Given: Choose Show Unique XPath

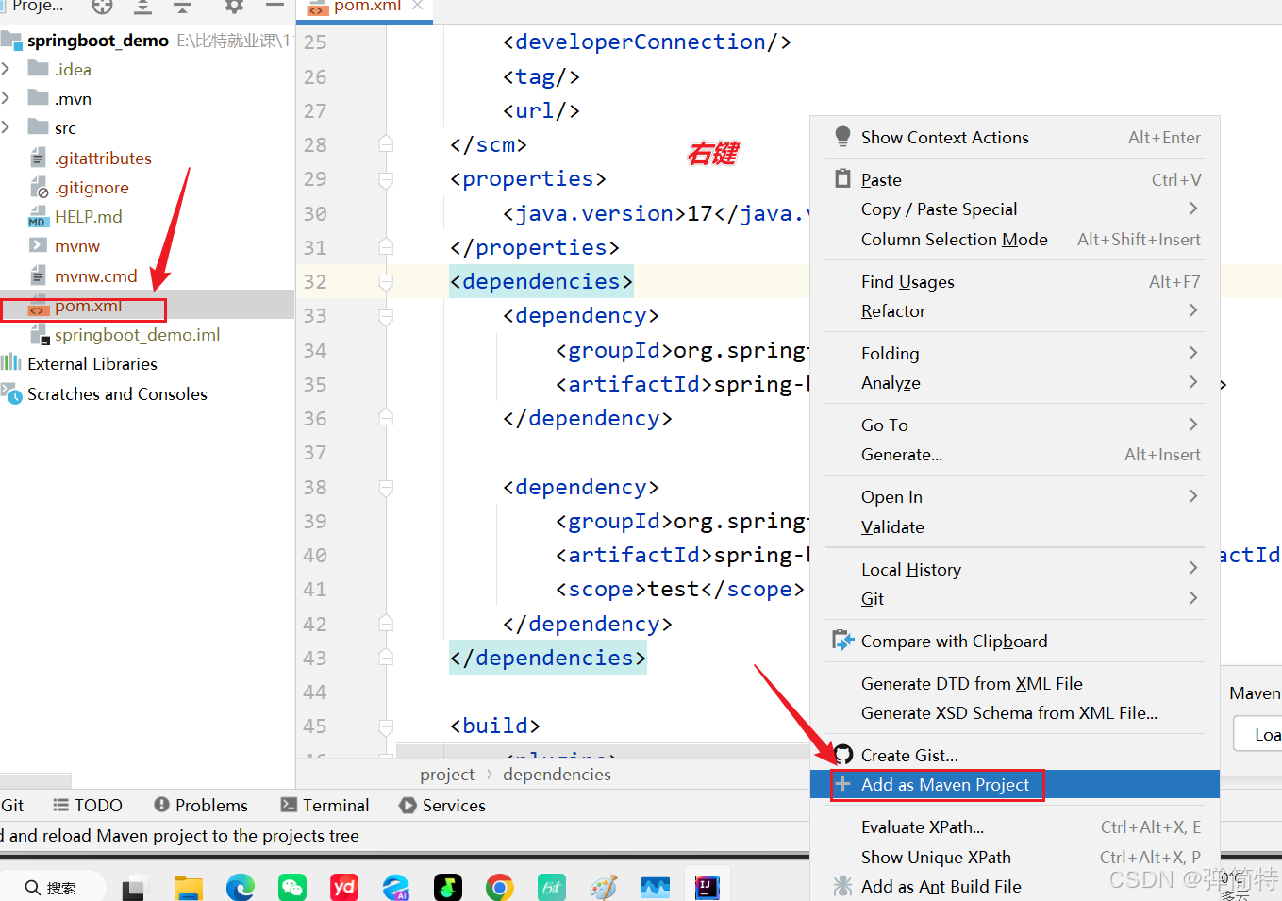Looking at the screenshot, I should [1015, 857].
